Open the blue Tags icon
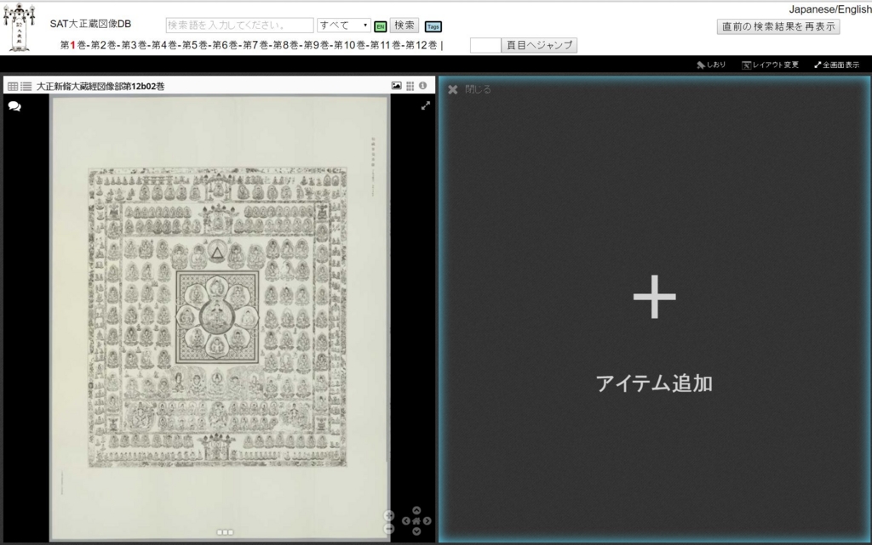 (433, 26)
